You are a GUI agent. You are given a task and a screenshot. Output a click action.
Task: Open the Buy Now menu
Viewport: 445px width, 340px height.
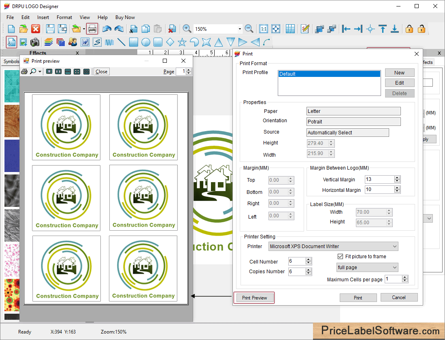(125, 17)
